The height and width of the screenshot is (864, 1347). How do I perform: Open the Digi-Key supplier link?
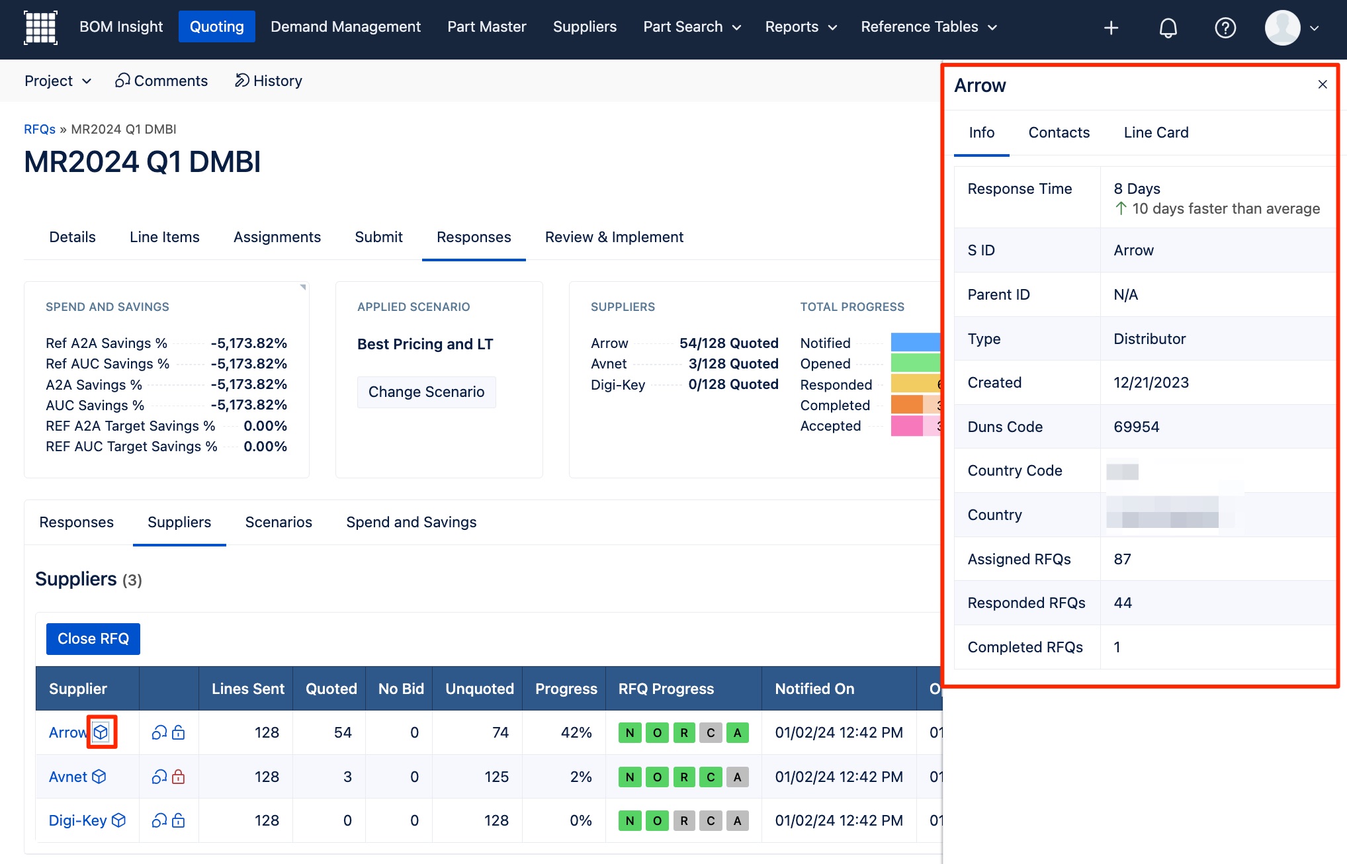coord(77,820)
